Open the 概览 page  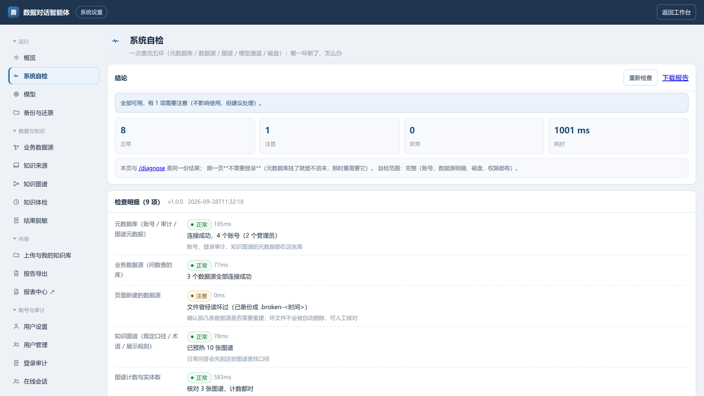point(54,58)
